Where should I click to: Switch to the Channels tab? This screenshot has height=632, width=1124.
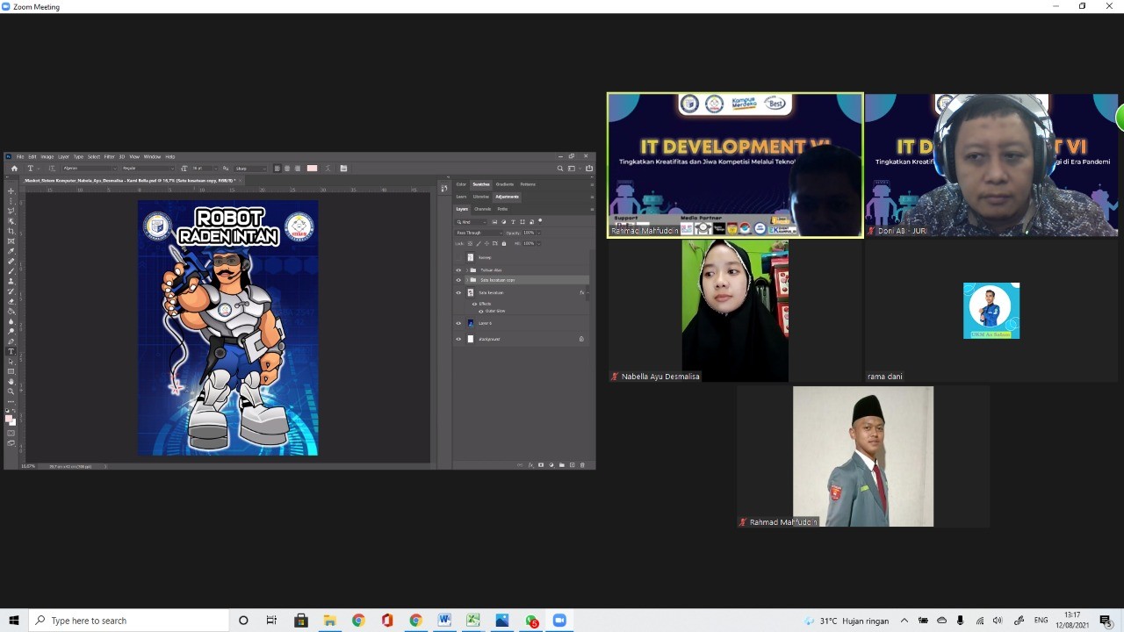pyautogui.click(x=483, y=209)
